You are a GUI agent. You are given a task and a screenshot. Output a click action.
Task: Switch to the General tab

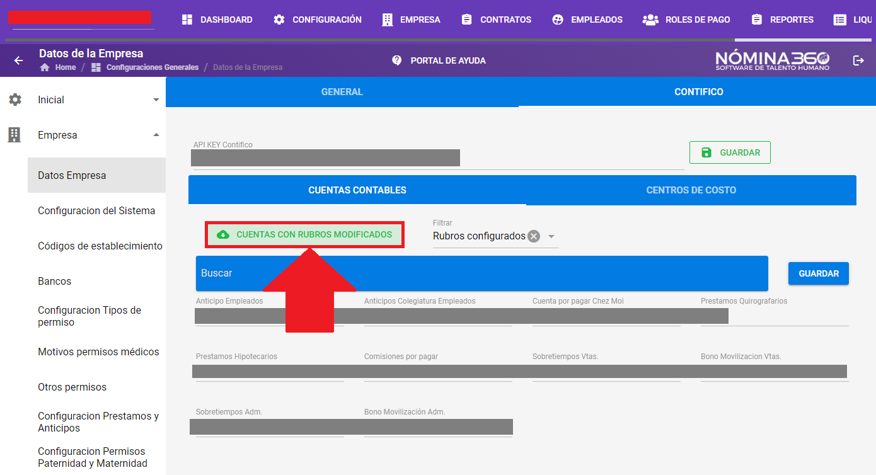tap(342, 92)
